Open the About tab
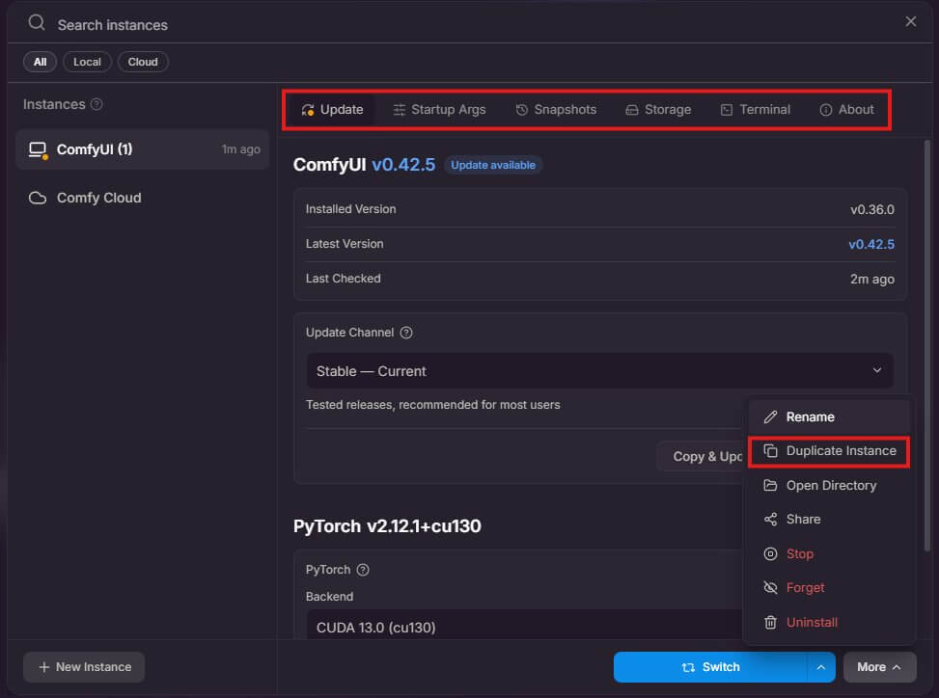Viewport: 939px width, 698px height. (846, 110)
